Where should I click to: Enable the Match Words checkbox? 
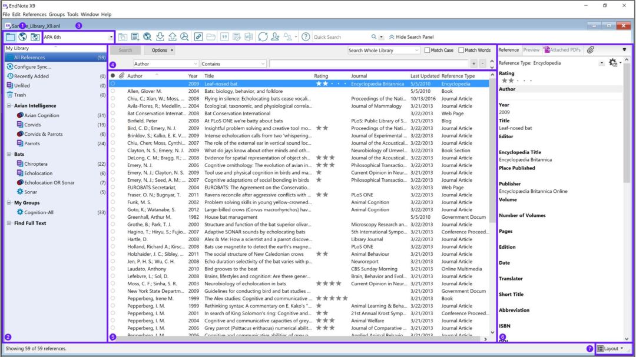tap(461, 50)
